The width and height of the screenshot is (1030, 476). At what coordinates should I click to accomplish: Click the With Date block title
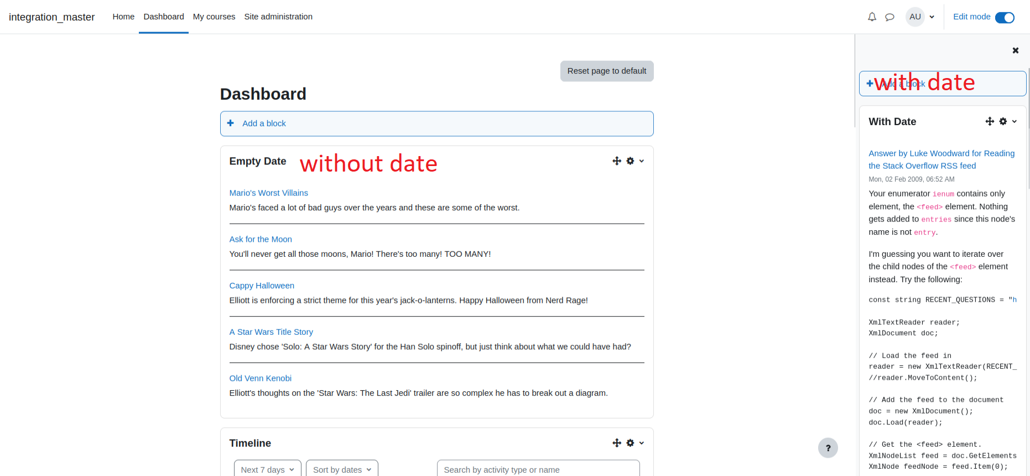(892, 122)
